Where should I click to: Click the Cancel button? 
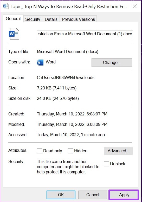(93, 195)
